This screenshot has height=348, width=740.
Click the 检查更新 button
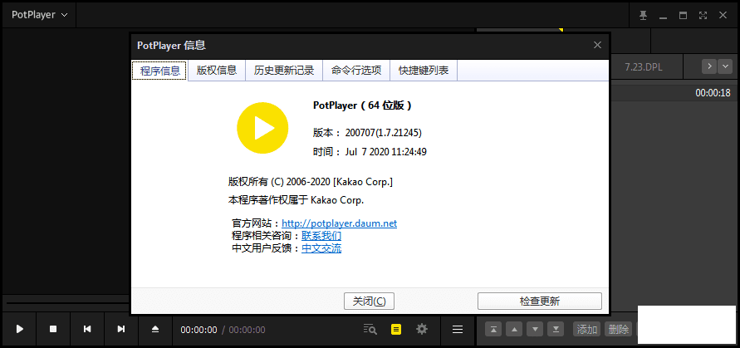tap(539, 301)
